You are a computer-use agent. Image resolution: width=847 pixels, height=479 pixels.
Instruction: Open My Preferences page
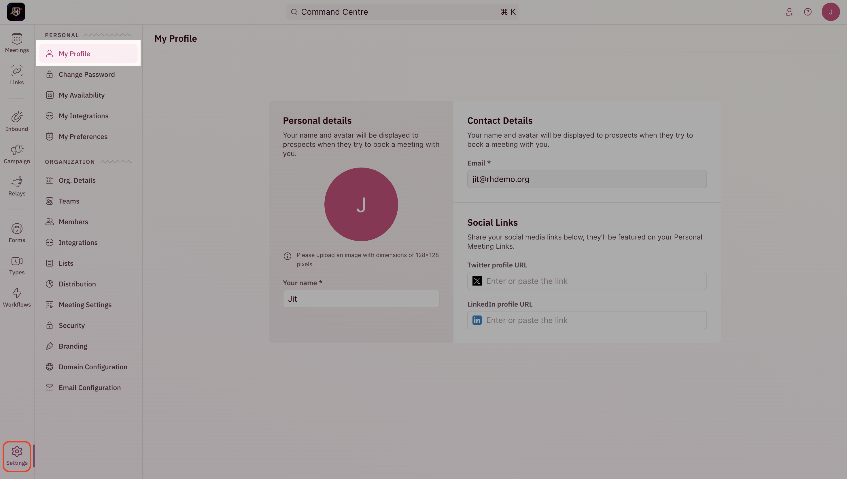pos(88,136)
